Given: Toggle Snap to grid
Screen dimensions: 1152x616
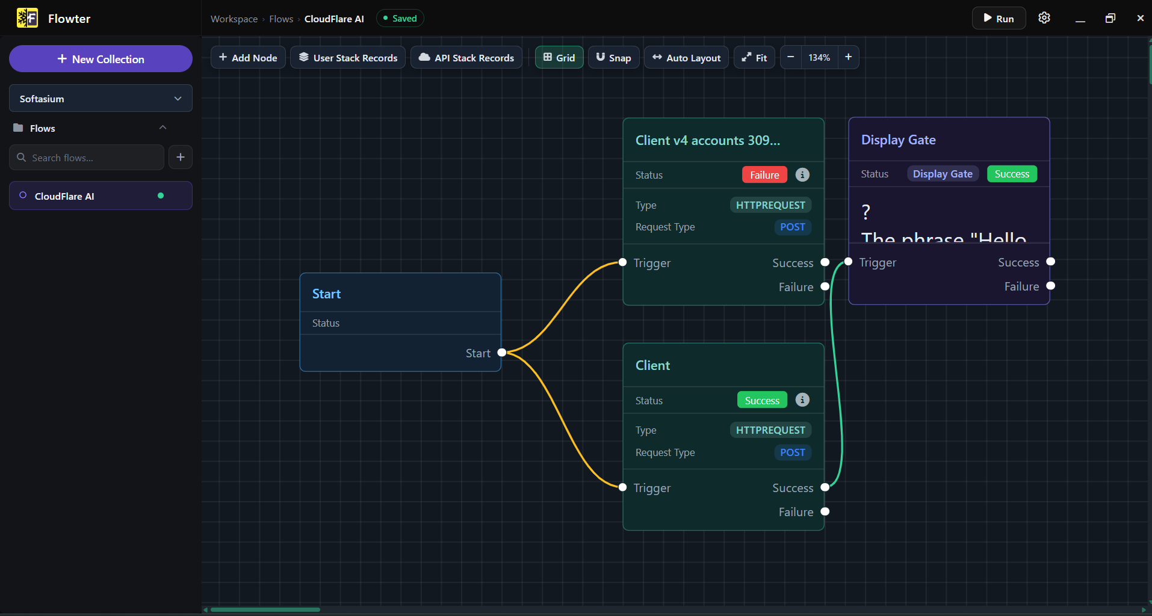Looking at the screenshot, I should 613,57.
